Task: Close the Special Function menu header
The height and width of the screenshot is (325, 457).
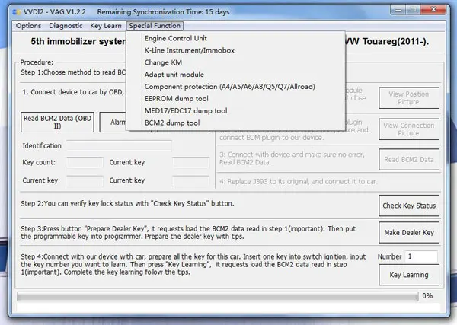Action: 155,26
